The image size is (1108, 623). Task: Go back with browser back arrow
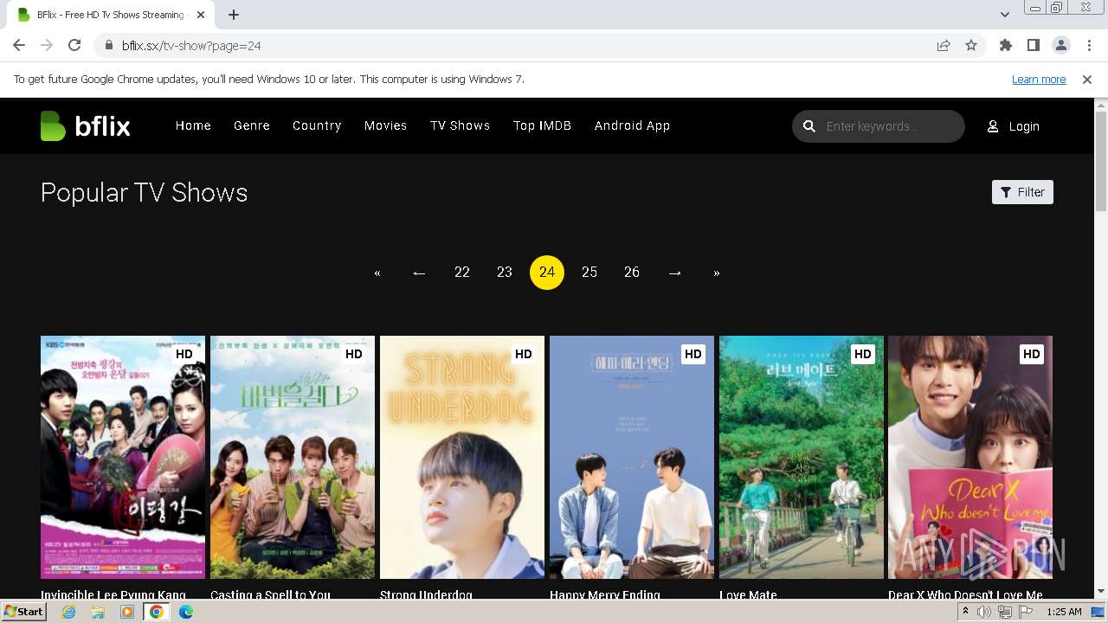[19, 46]
